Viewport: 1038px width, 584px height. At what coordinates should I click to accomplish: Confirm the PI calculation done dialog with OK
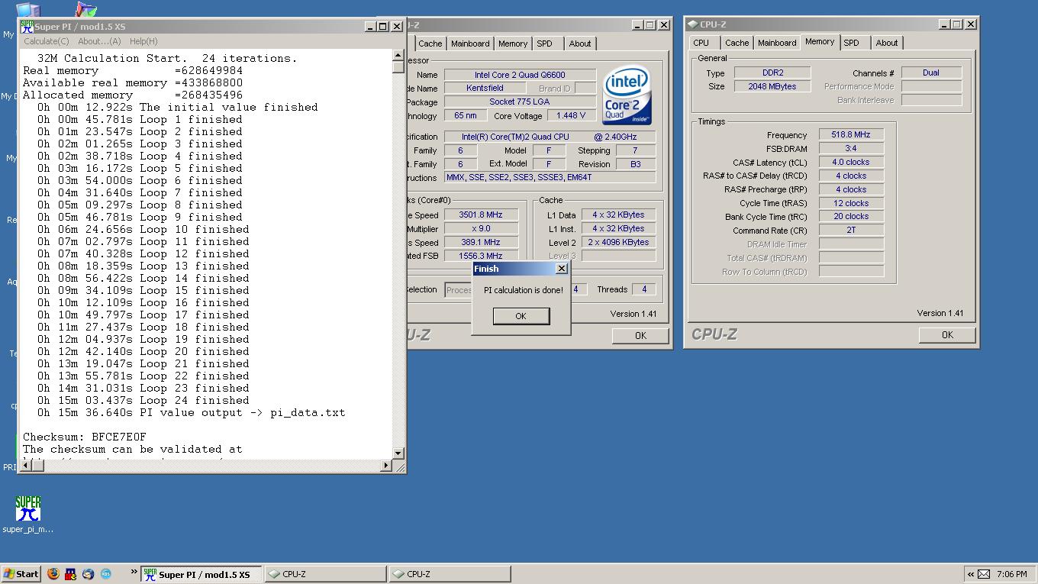[x=521, y=316]
